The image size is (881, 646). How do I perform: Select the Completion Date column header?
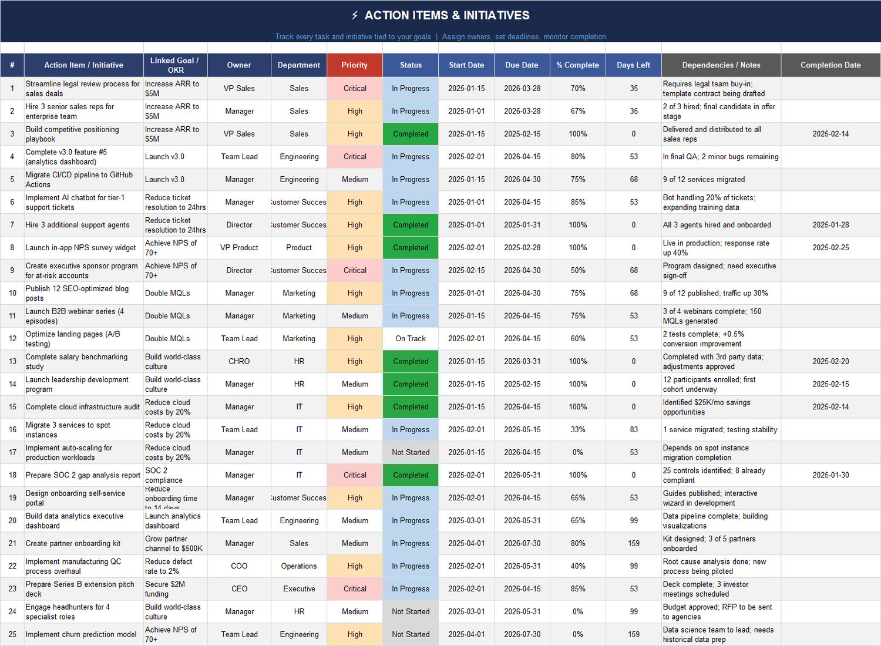pos(830,65)
